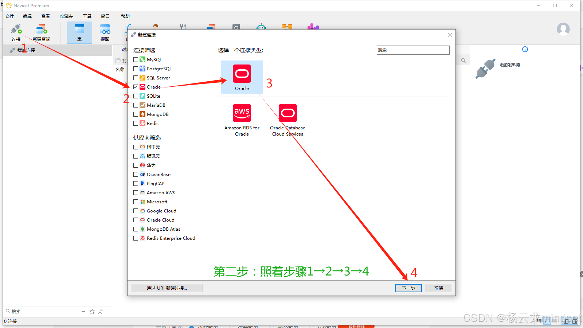This screenshot has width=583, height=328.
Task: Click the user avatar icon
Action: pyautogui.click(x=563, y=29)
